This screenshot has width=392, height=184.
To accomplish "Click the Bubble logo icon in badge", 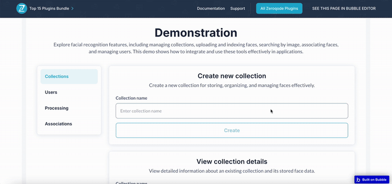I will point(358,180).
